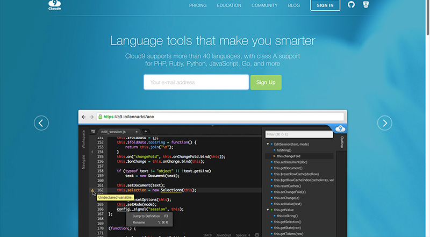Click the Cloud9 logo
This screenshot has height=237, width=430.
[55, 5]
